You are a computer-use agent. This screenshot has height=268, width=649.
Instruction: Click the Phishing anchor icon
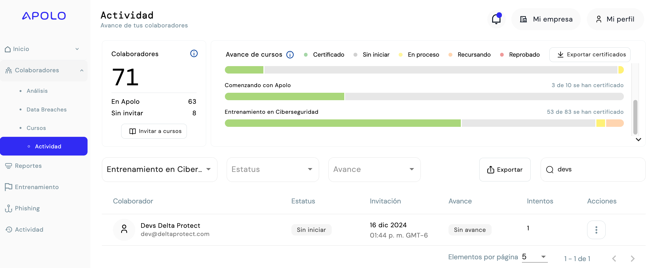tap(8, 208)
